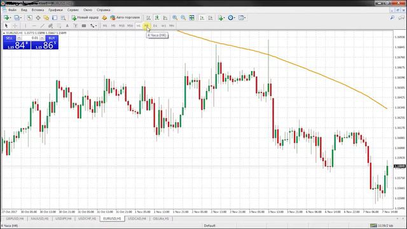Viewport: 407px width, 229px height.
Task: Open the Strategy Tester icon
Action: click(63, 18)
